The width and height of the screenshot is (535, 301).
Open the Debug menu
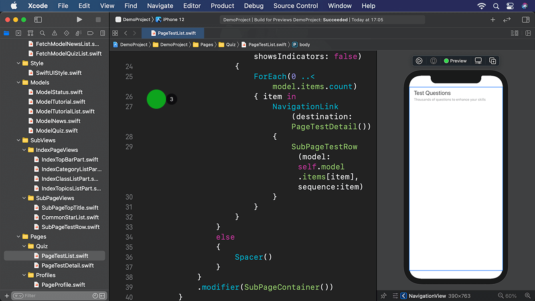point(254,6)
